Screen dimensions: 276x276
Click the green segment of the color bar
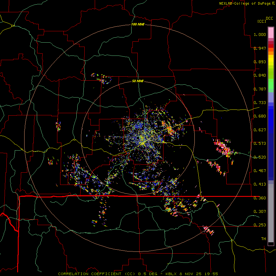(x=271, y=84)
